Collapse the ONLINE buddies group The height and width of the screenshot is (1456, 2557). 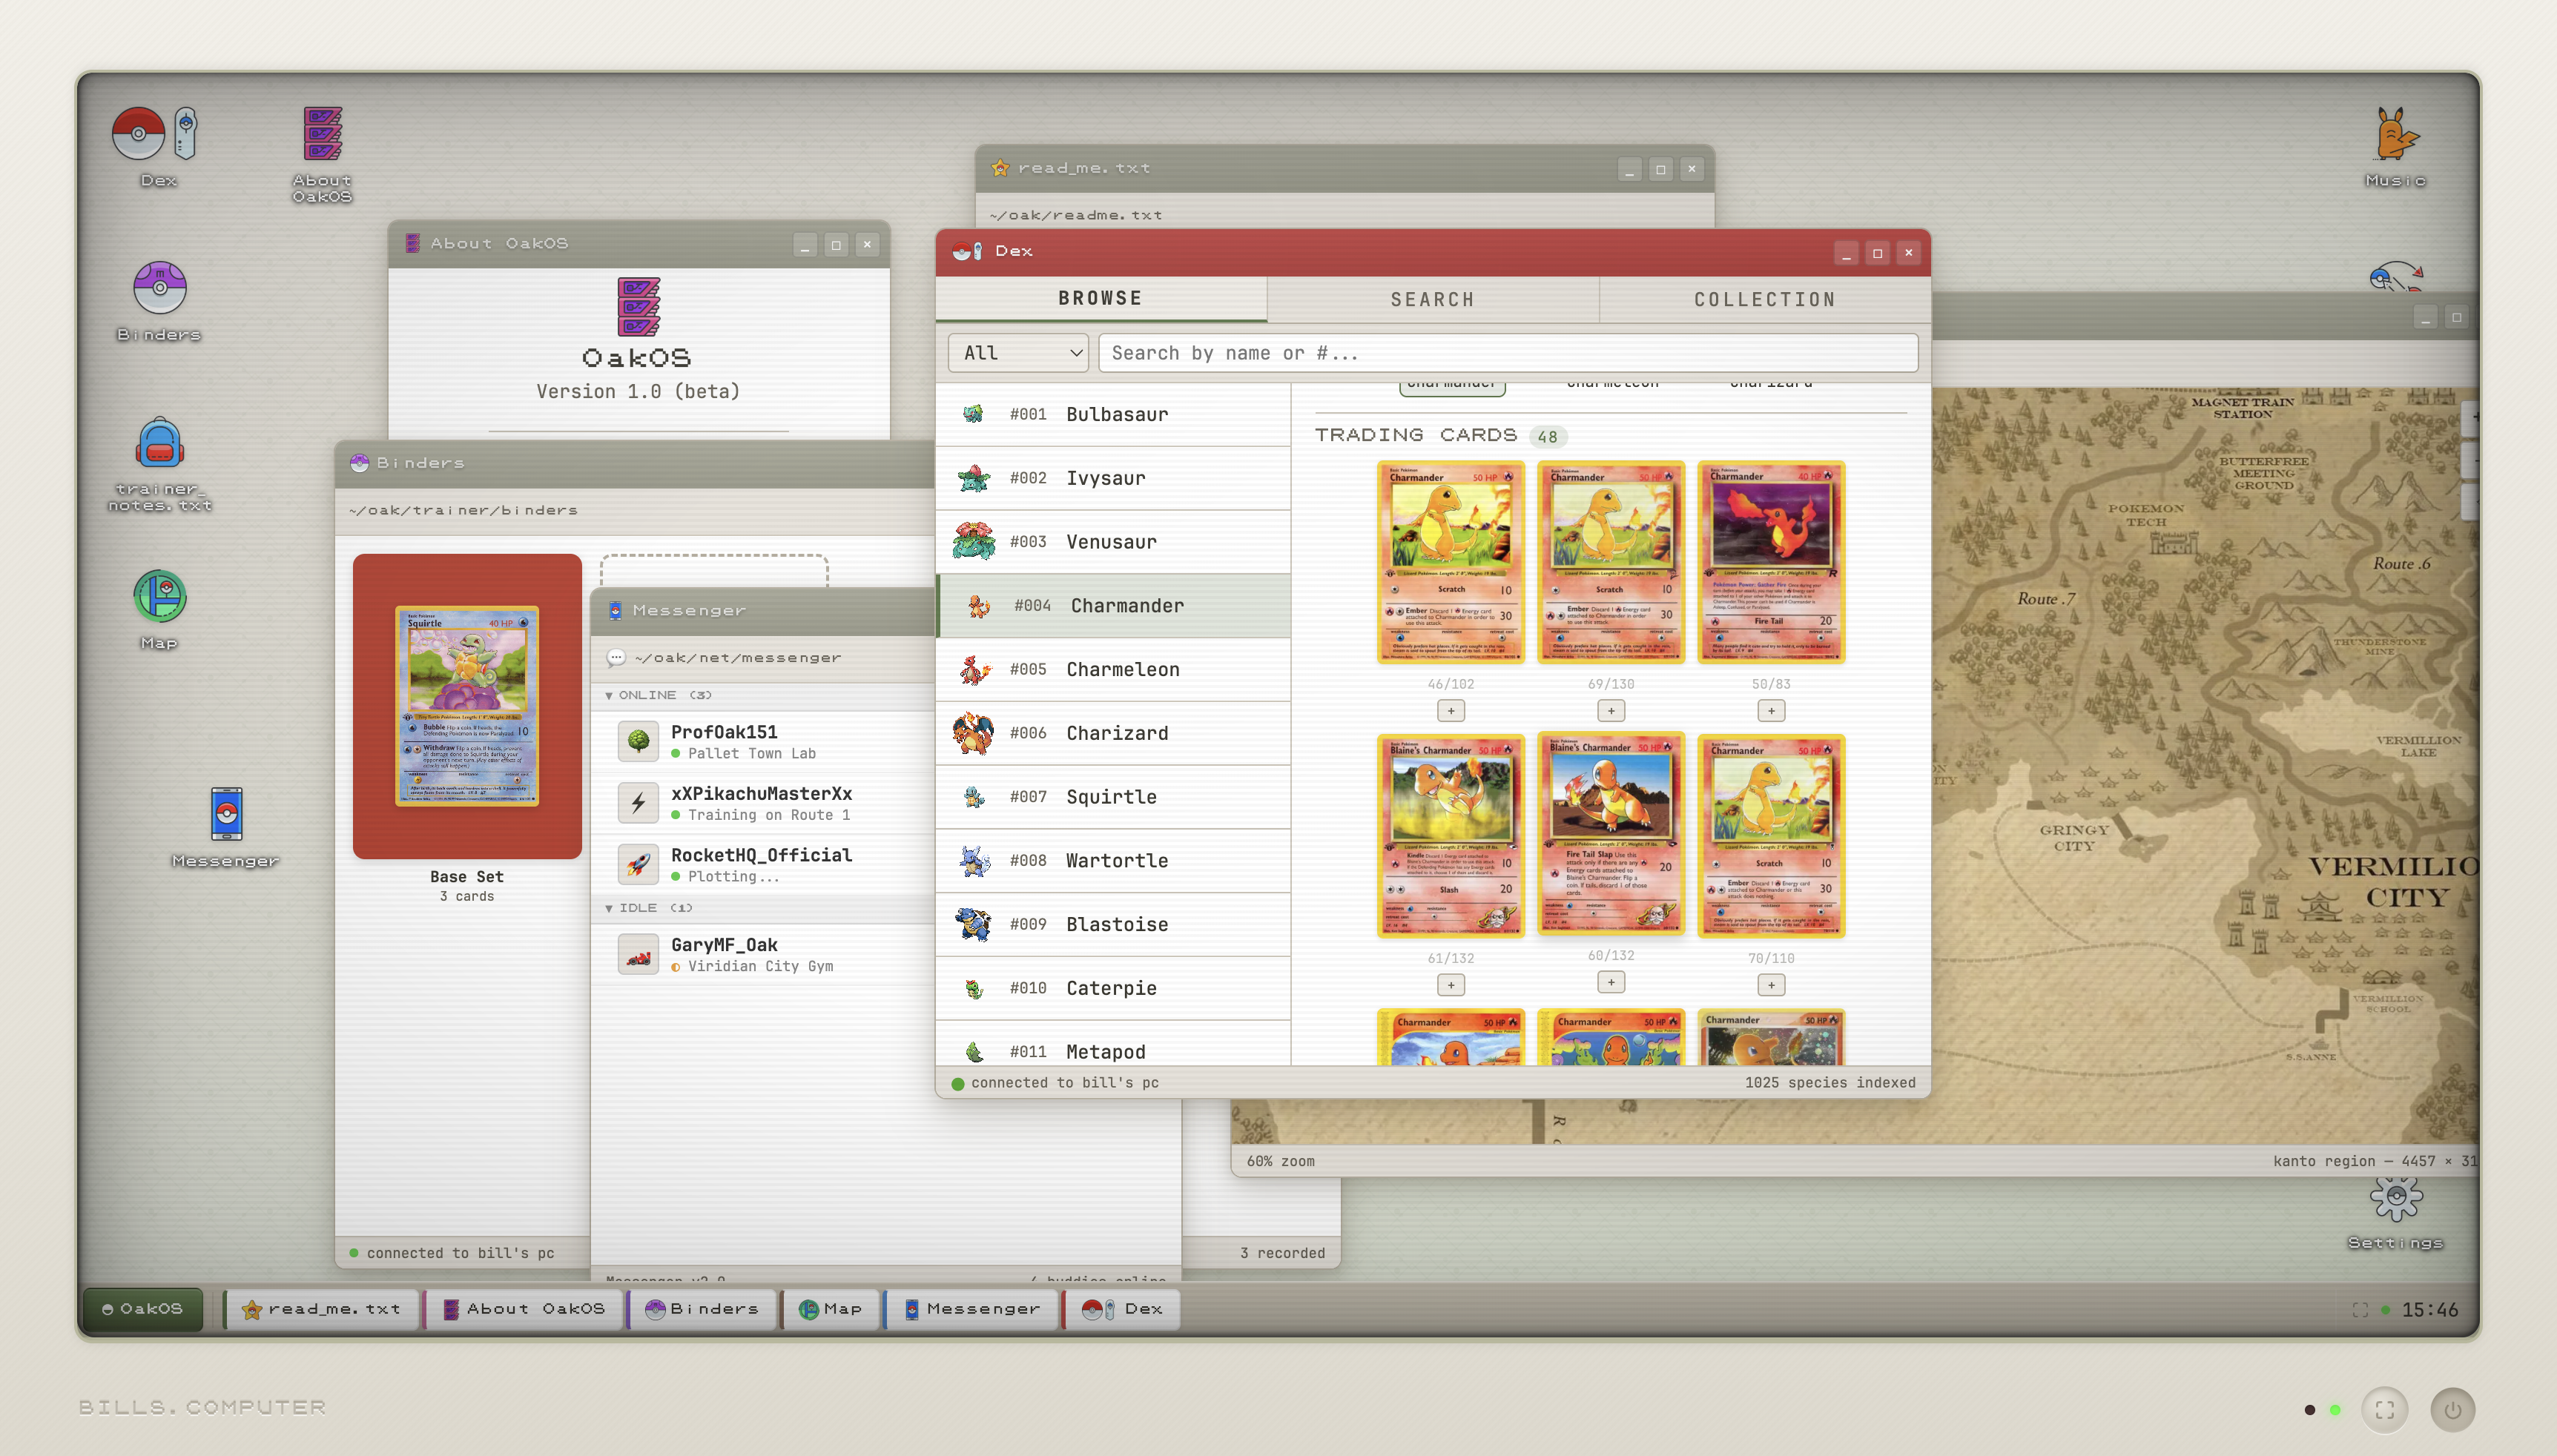click(609, 695)
